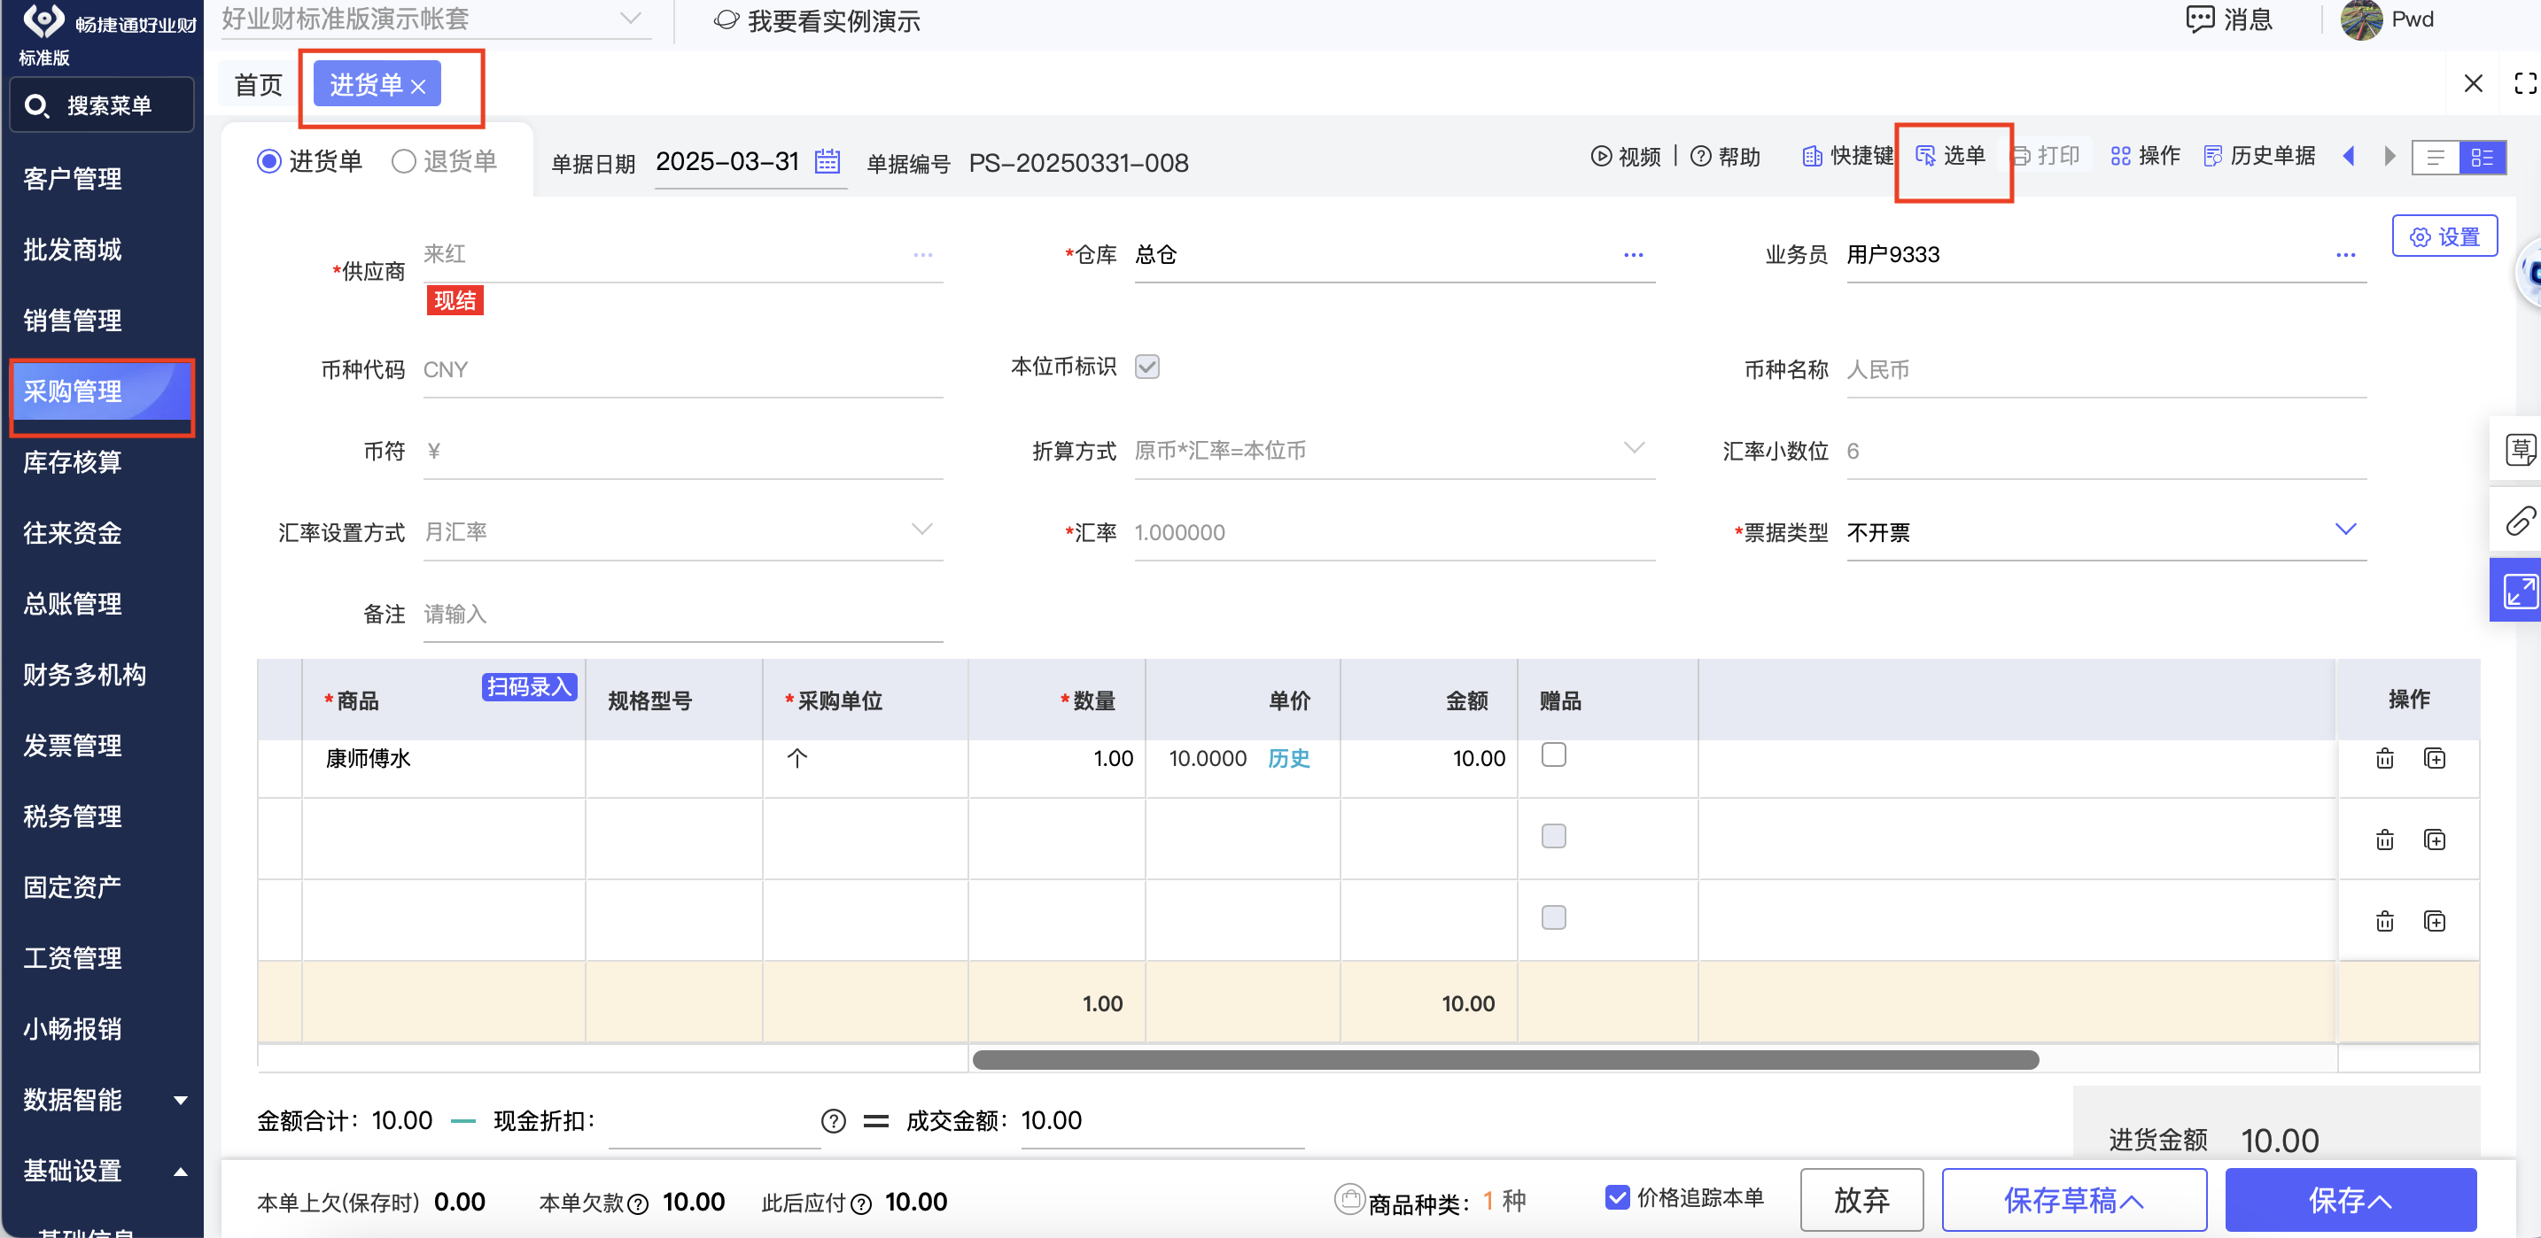Select the 退货单 radio button

[403, 160]
